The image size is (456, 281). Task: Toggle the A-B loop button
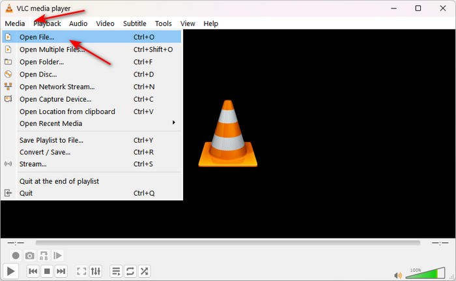(x=44, y=256)
